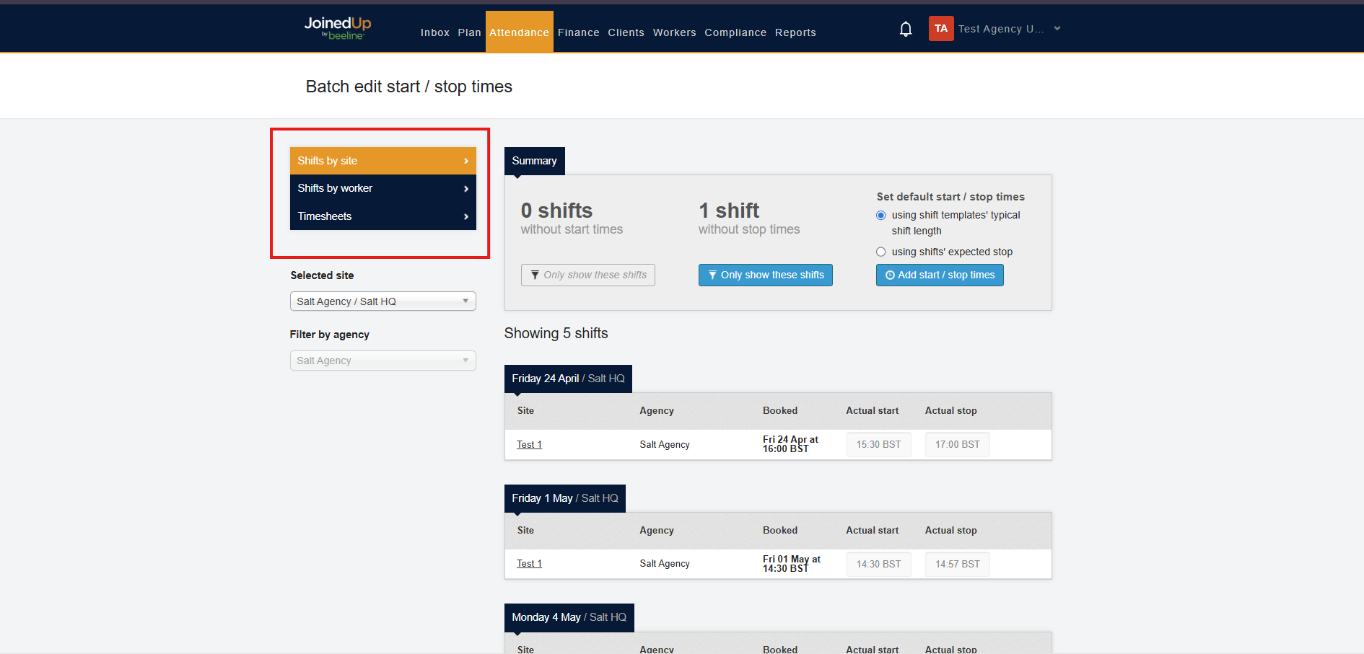Open the Finance menu
Image resolution: width=1364 pixels, height=654 pixels.
point(578,32)
